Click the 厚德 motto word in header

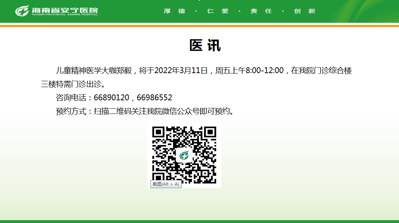(x=174, y=11)
